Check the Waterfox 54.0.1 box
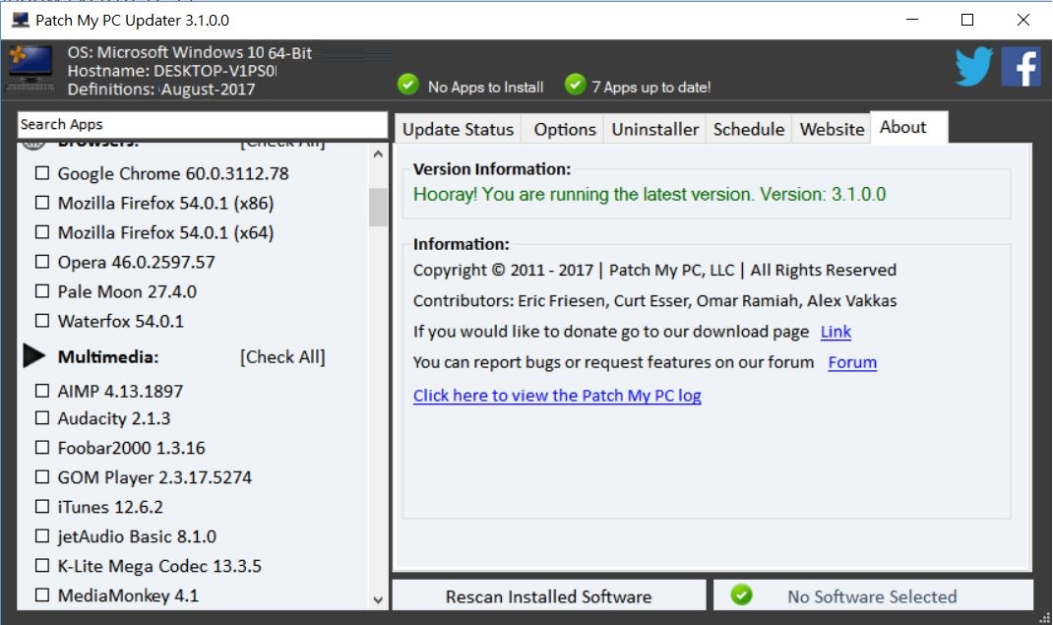 point(42,321)
